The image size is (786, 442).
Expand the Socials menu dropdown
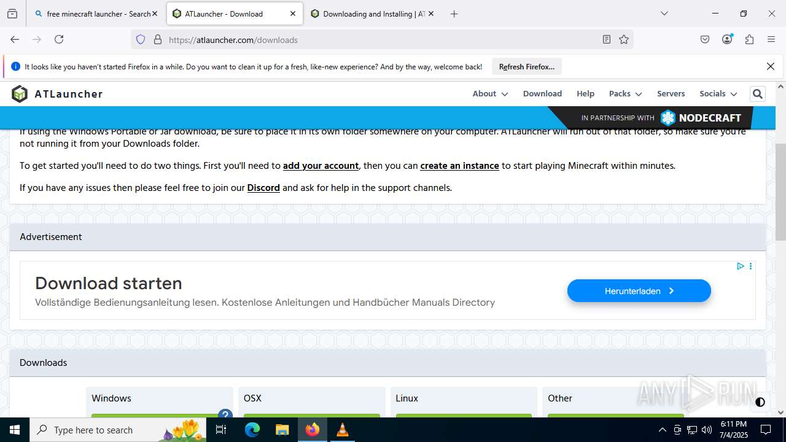coord(718,94)
